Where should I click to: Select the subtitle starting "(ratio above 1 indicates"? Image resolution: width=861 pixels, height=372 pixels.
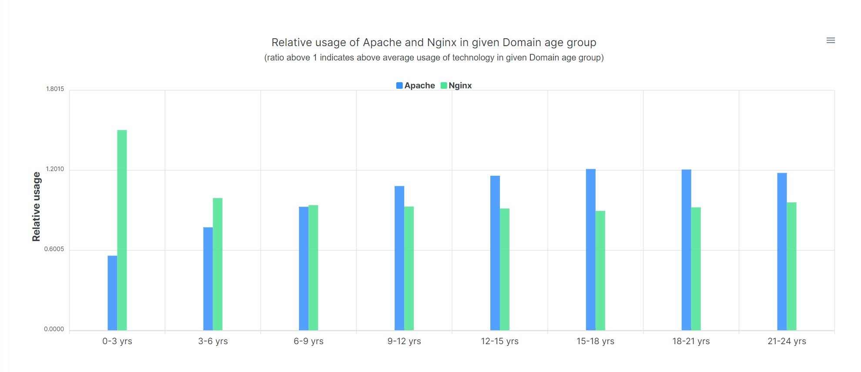tap(434, 57)
